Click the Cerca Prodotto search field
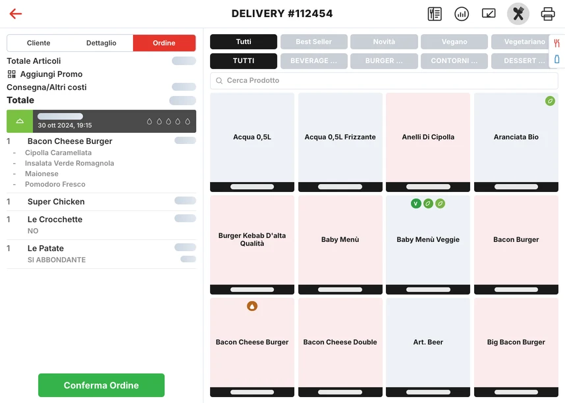 [x=384, y=81]
